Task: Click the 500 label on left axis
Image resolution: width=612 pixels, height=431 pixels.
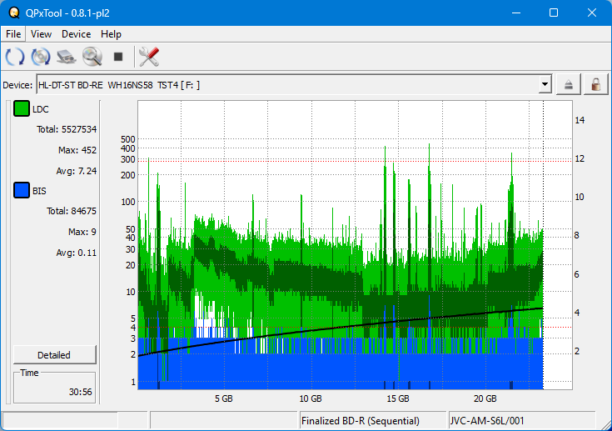Action: coord(128,139)
